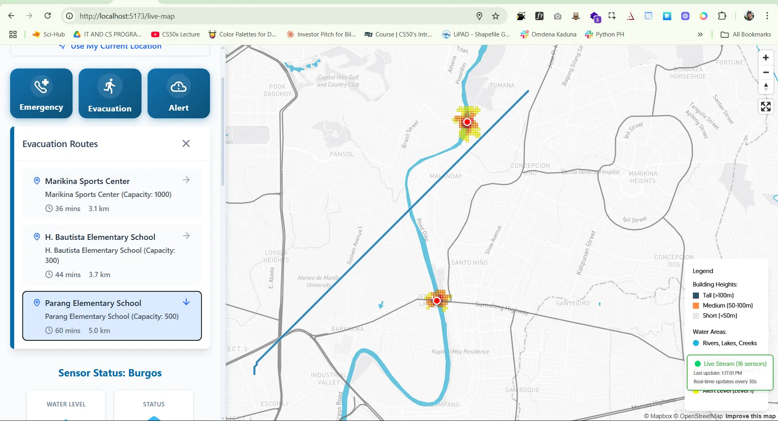Open the IT AND CS PROGRA... bookmark

107,34
